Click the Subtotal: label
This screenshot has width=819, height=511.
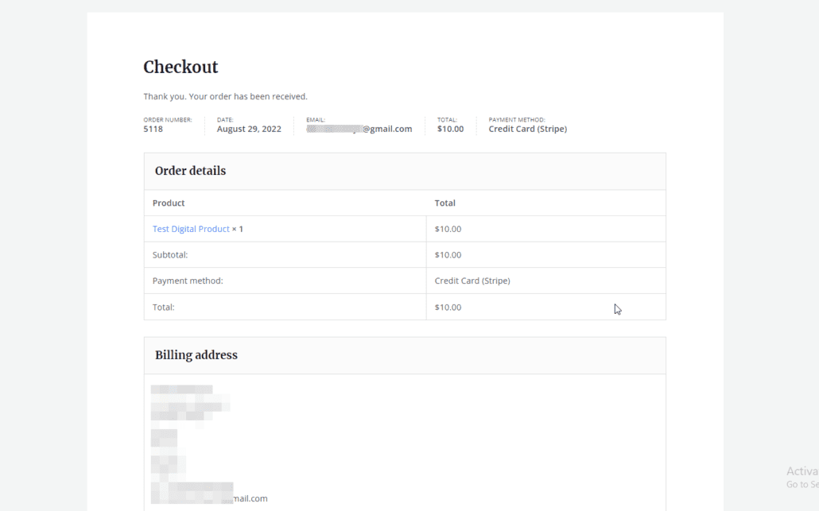coord(170,255)
